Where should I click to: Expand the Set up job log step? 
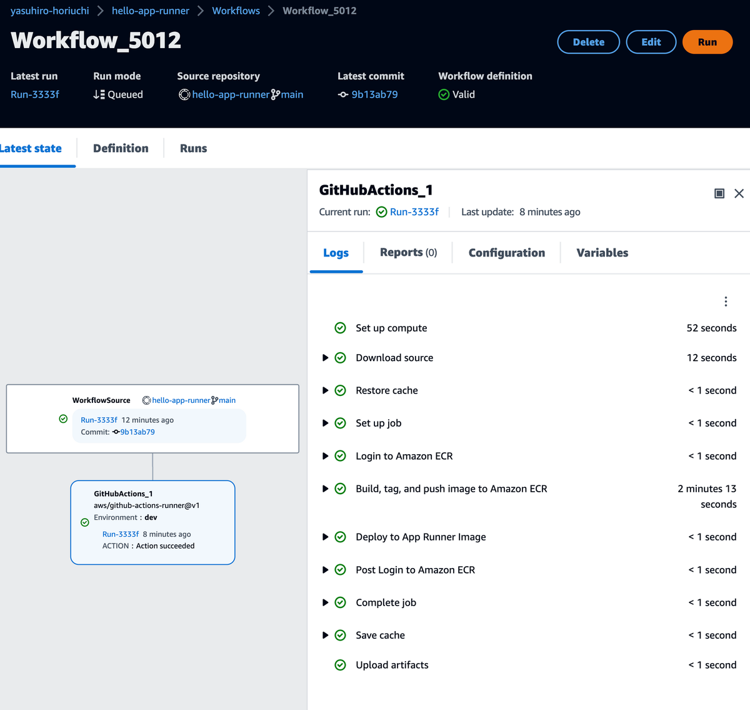coord(325,423)
